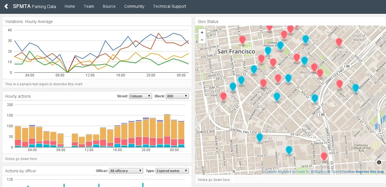Click the Actions by officer panel title
386x187 pixels.
21,171
